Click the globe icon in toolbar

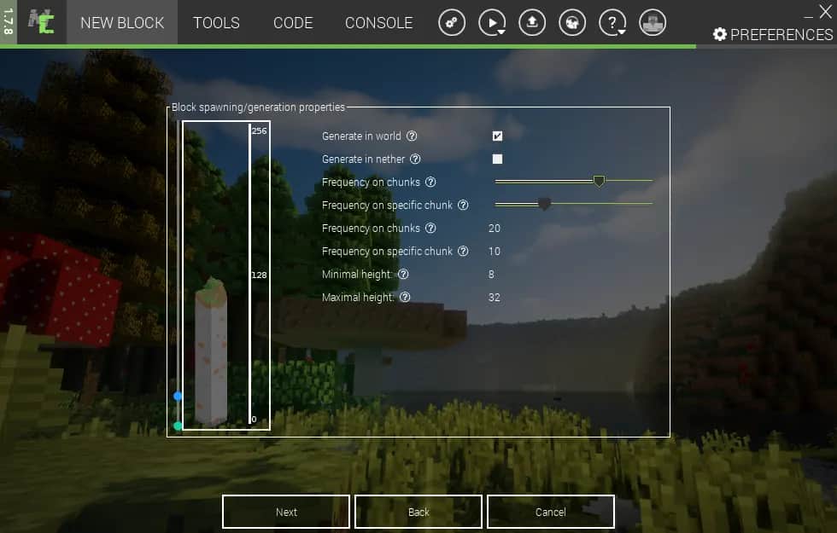point(572,23)
